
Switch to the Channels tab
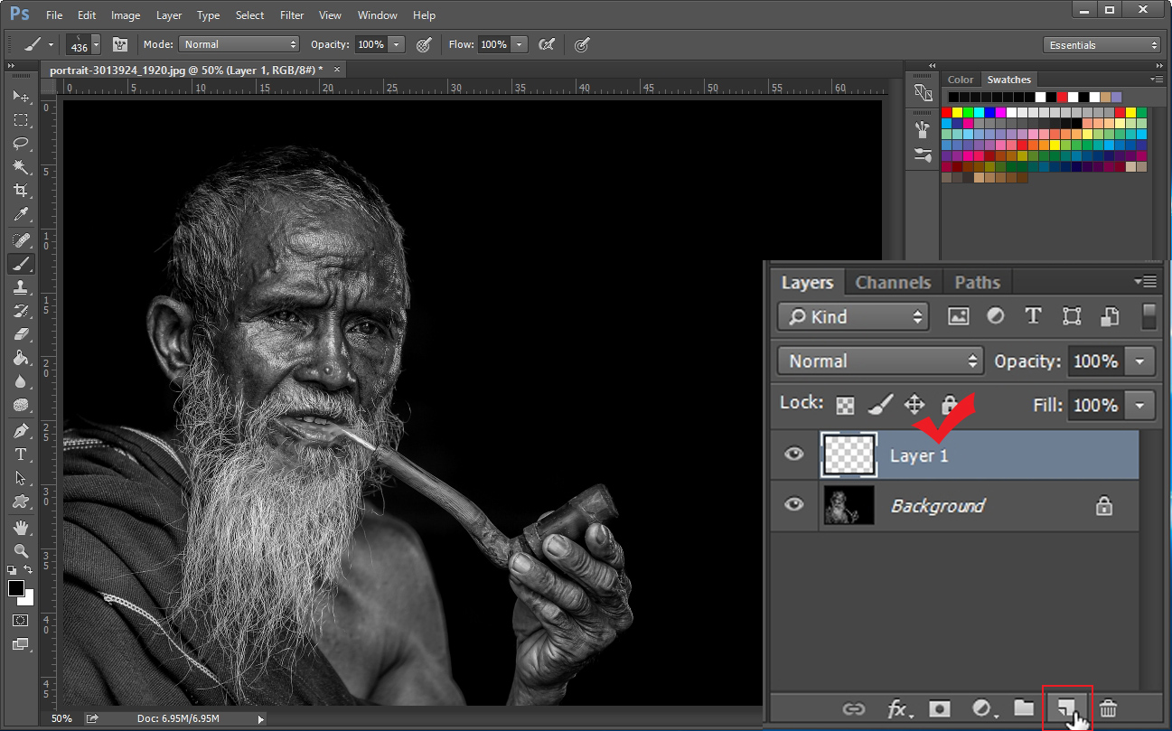point(893,282)
